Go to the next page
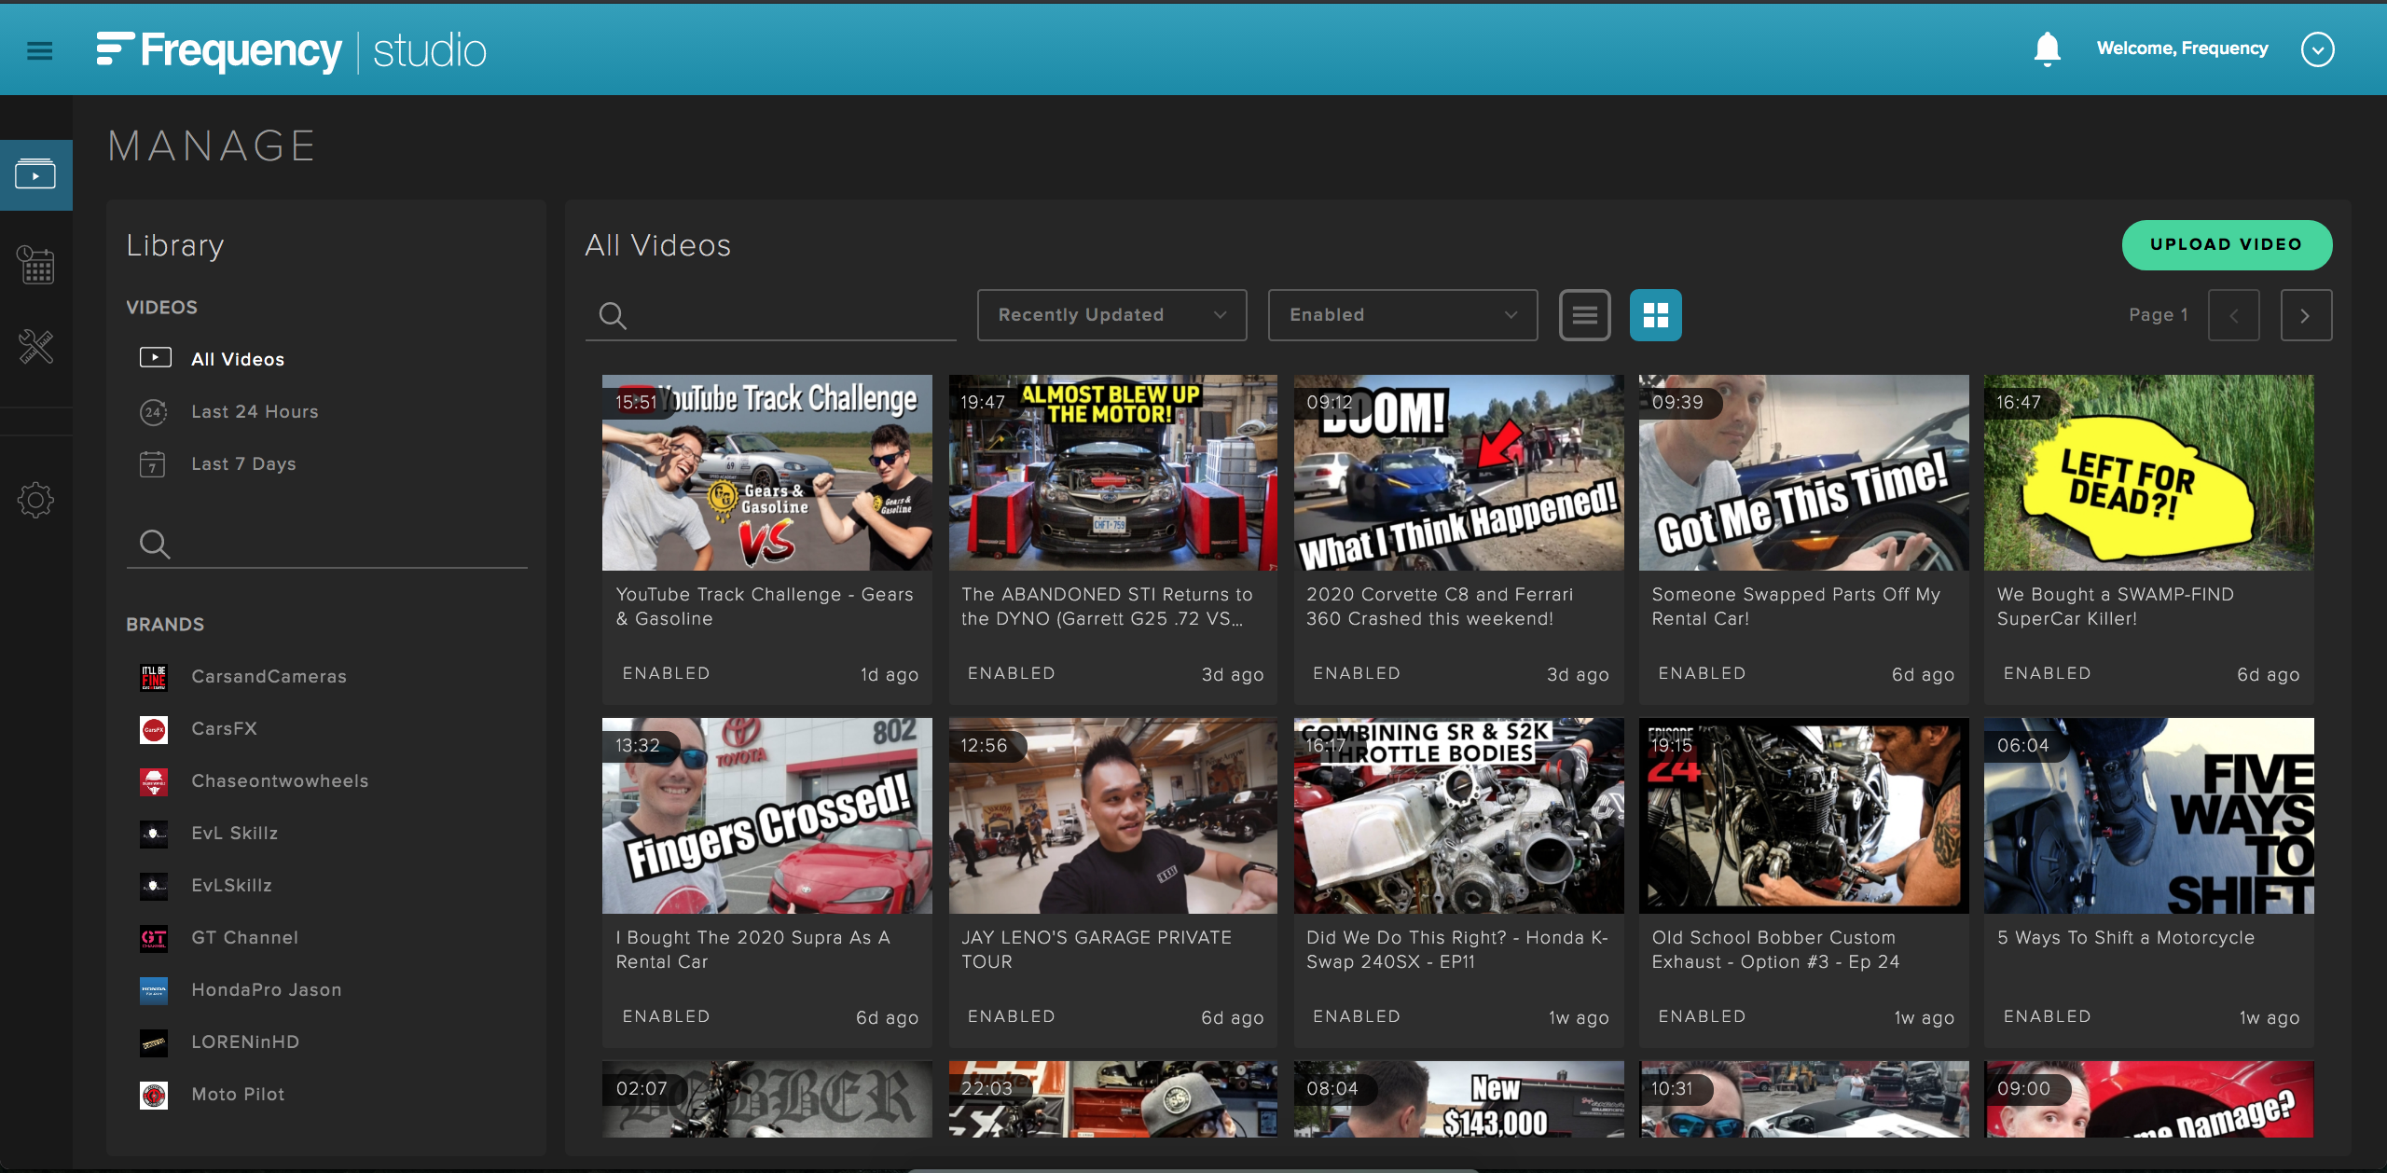Screen dimensions: 2387x1173 point(2307,315)
